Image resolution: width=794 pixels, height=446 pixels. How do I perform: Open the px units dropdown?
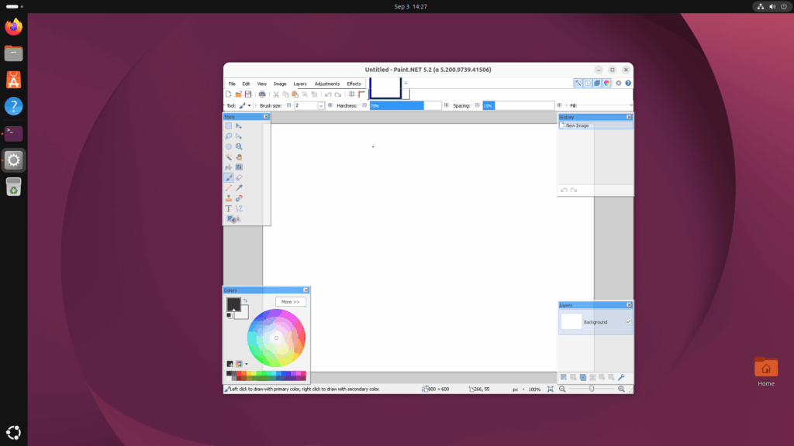523,389
